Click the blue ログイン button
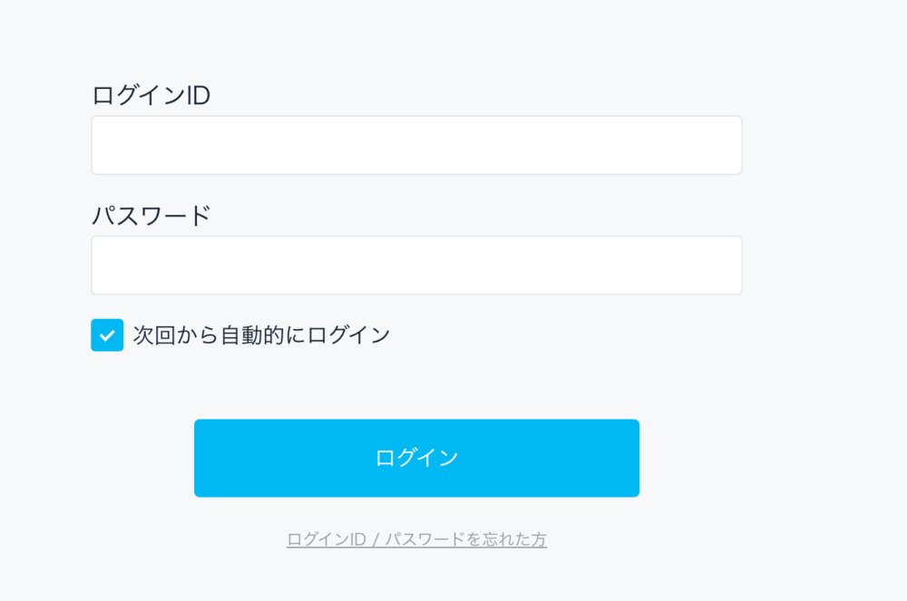907x601 pixels. coord(416,459)
